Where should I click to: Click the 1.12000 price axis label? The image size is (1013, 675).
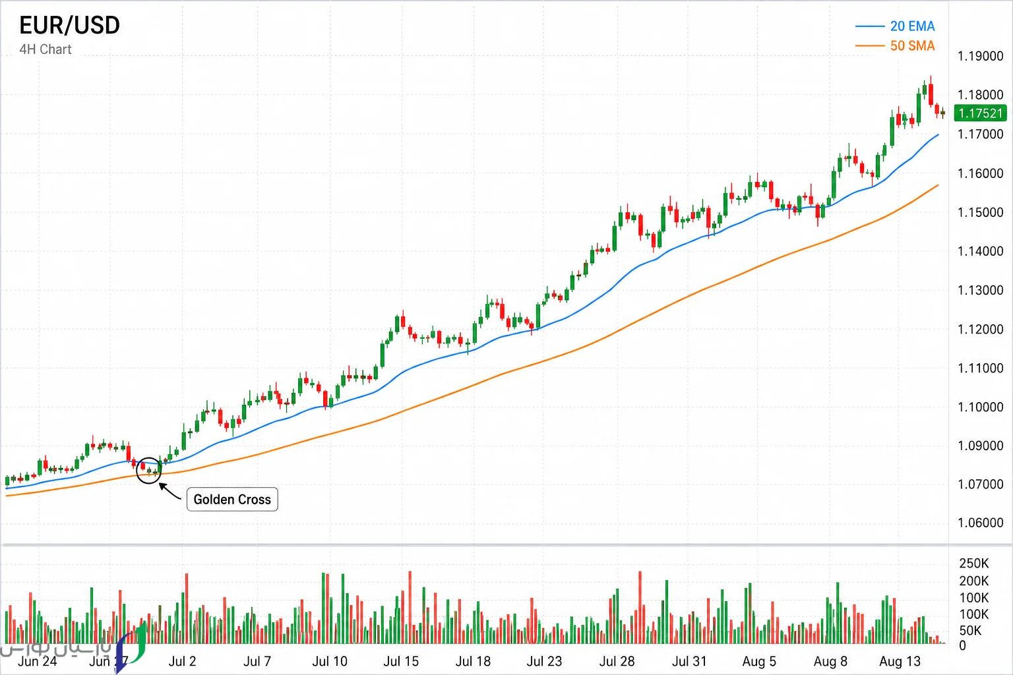point(980,329)
